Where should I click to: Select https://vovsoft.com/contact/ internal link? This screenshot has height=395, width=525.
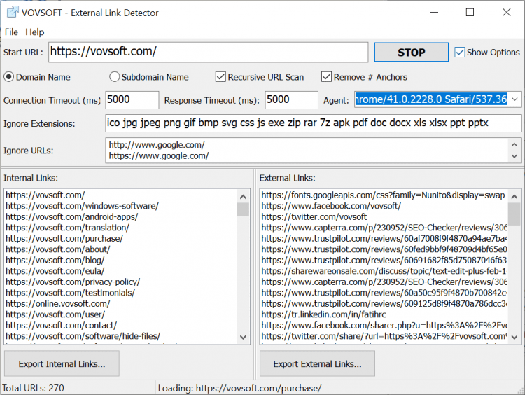click(x=62, y=325)
